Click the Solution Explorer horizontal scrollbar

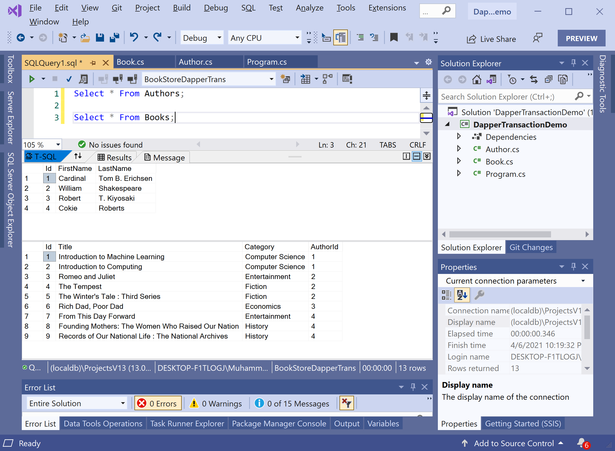[x=500, y=234]
